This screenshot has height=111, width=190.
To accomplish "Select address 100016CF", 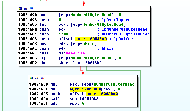I will 38,104.
